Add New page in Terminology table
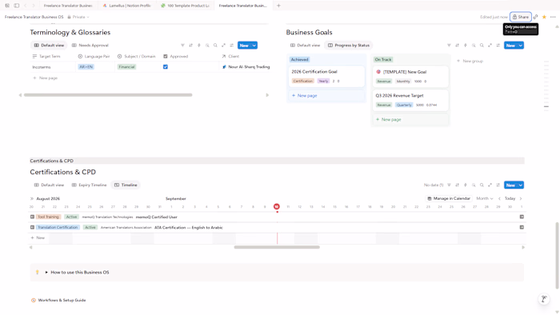 [x=46, y=78]
